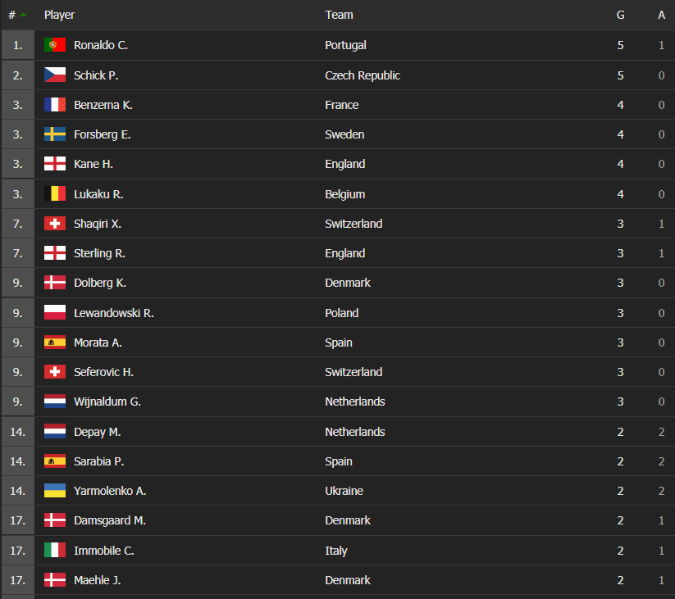Open Ronaldo C. player profile

coord(101,45)
